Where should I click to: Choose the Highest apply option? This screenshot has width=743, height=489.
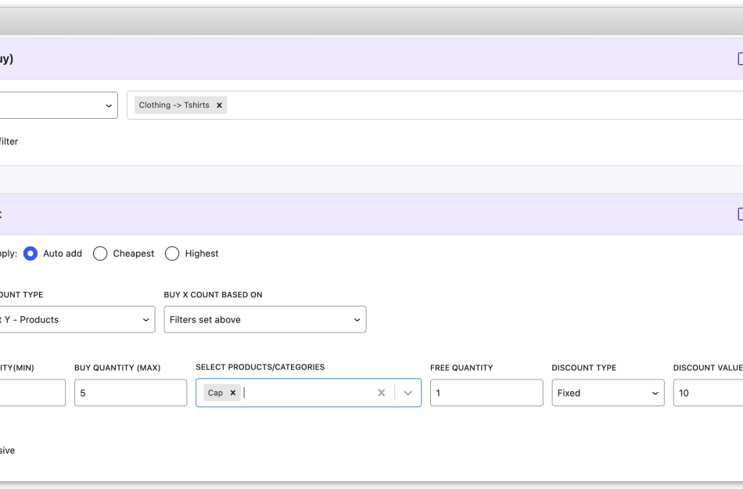pyautogui.click(x=172, y=253)
